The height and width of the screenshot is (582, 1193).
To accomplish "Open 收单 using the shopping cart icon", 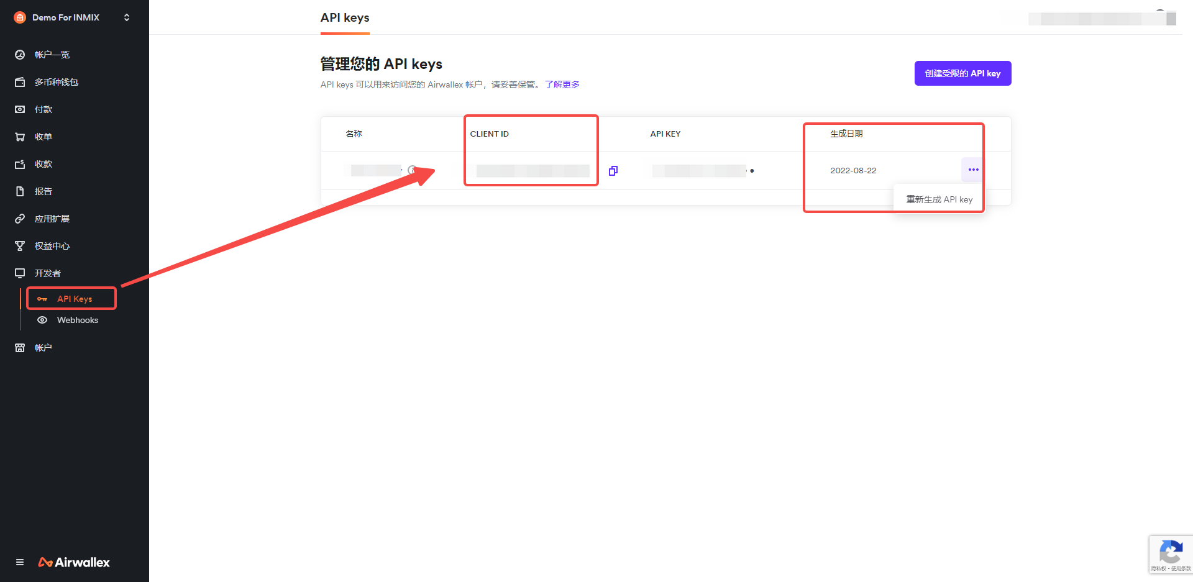I will (x=19, y=136).
